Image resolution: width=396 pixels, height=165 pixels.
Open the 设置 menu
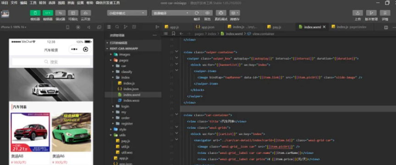coord(80,3)
